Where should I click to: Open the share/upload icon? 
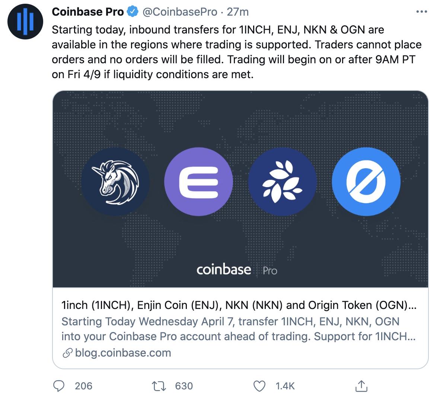tap(361, 386)
